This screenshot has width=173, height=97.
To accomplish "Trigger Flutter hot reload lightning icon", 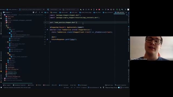I will 91,10.
